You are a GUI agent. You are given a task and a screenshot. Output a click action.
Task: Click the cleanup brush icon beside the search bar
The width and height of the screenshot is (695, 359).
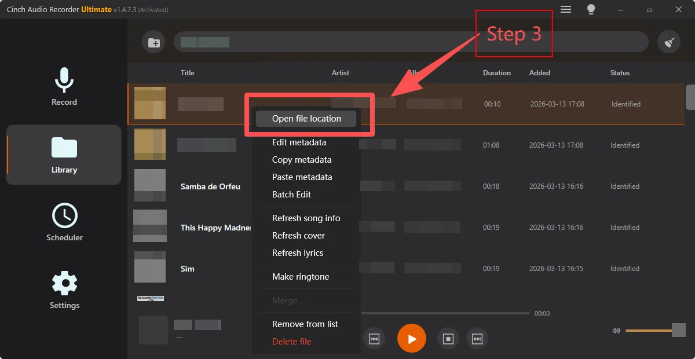[x=669, y=41]
